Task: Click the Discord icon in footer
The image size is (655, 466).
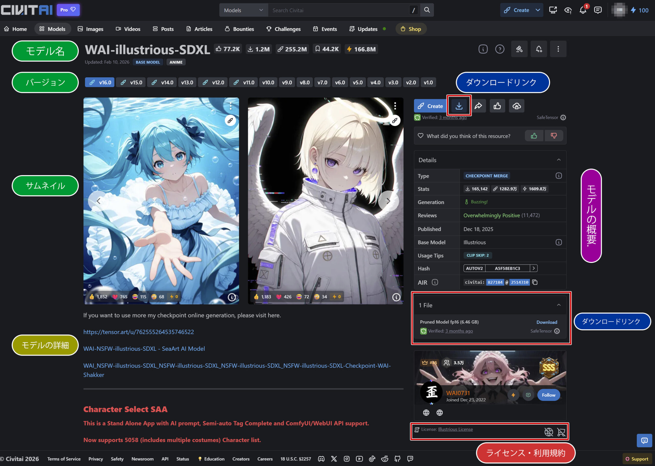Action: pyautogui.click(x=321, y=459)
